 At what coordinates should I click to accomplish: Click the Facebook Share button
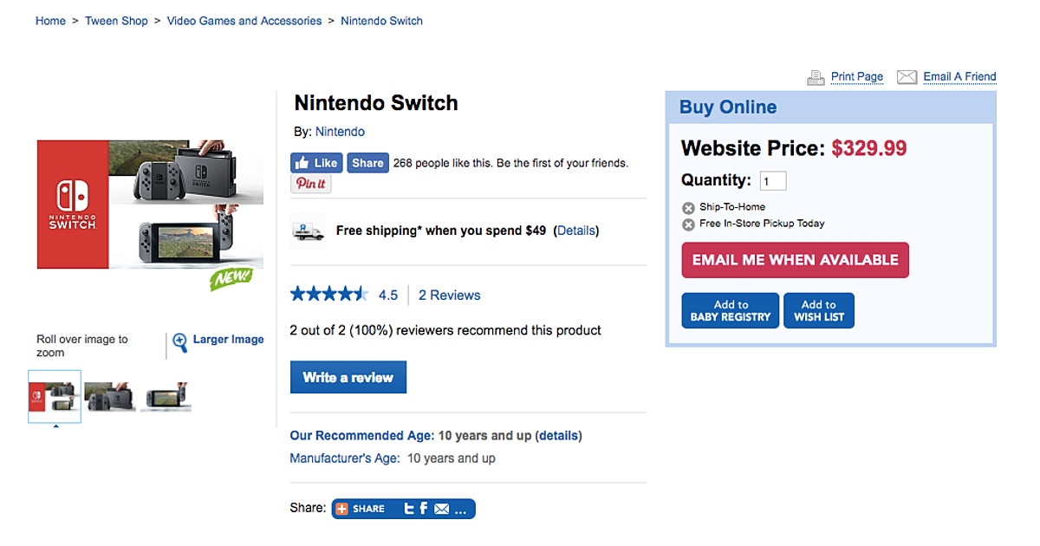coord(367,163)
